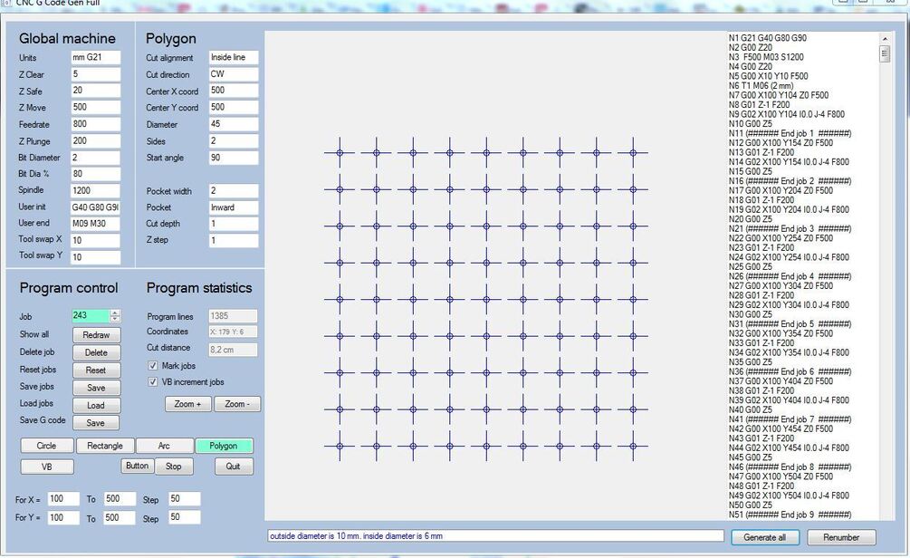Open the Pocket Inward field

coord(234,207)
